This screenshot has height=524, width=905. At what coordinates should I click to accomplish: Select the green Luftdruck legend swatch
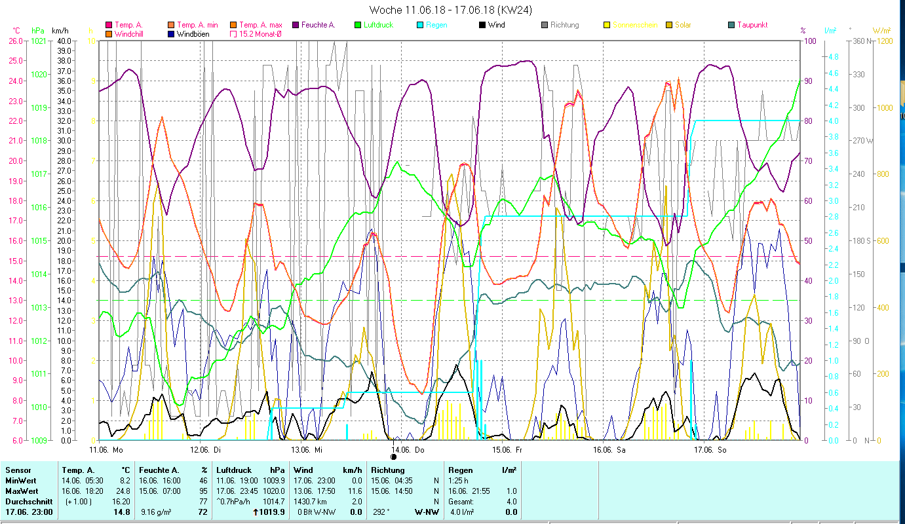point(358,25)
